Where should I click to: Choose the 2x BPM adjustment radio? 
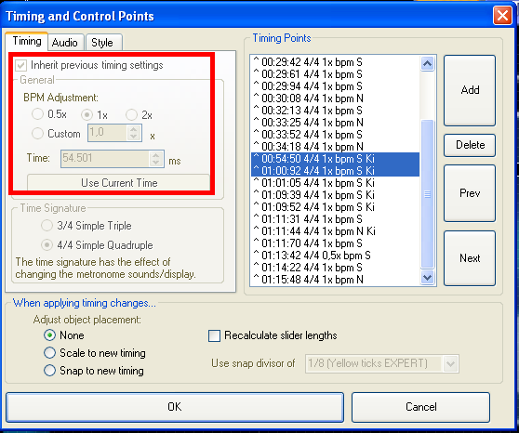(131, 115)
